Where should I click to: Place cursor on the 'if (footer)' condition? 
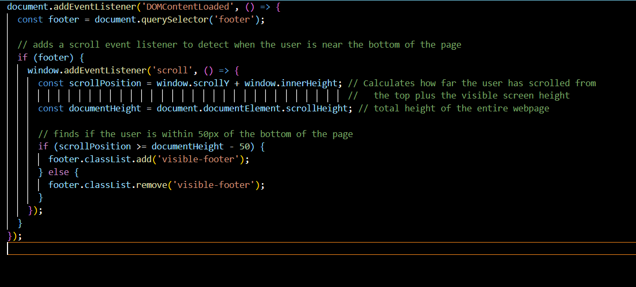48,58
